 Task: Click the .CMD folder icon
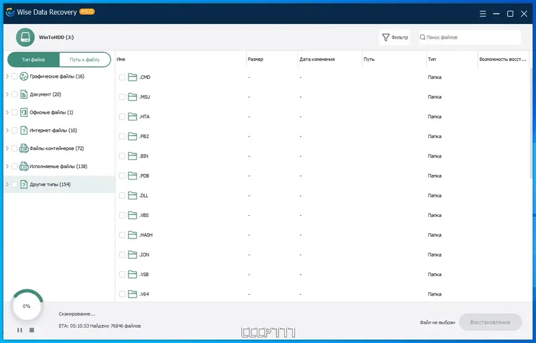click(x=132, y=77)
